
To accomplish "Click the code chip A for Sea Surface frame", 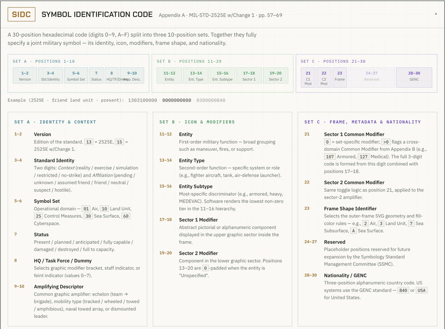I will click(x=353, y=231).
